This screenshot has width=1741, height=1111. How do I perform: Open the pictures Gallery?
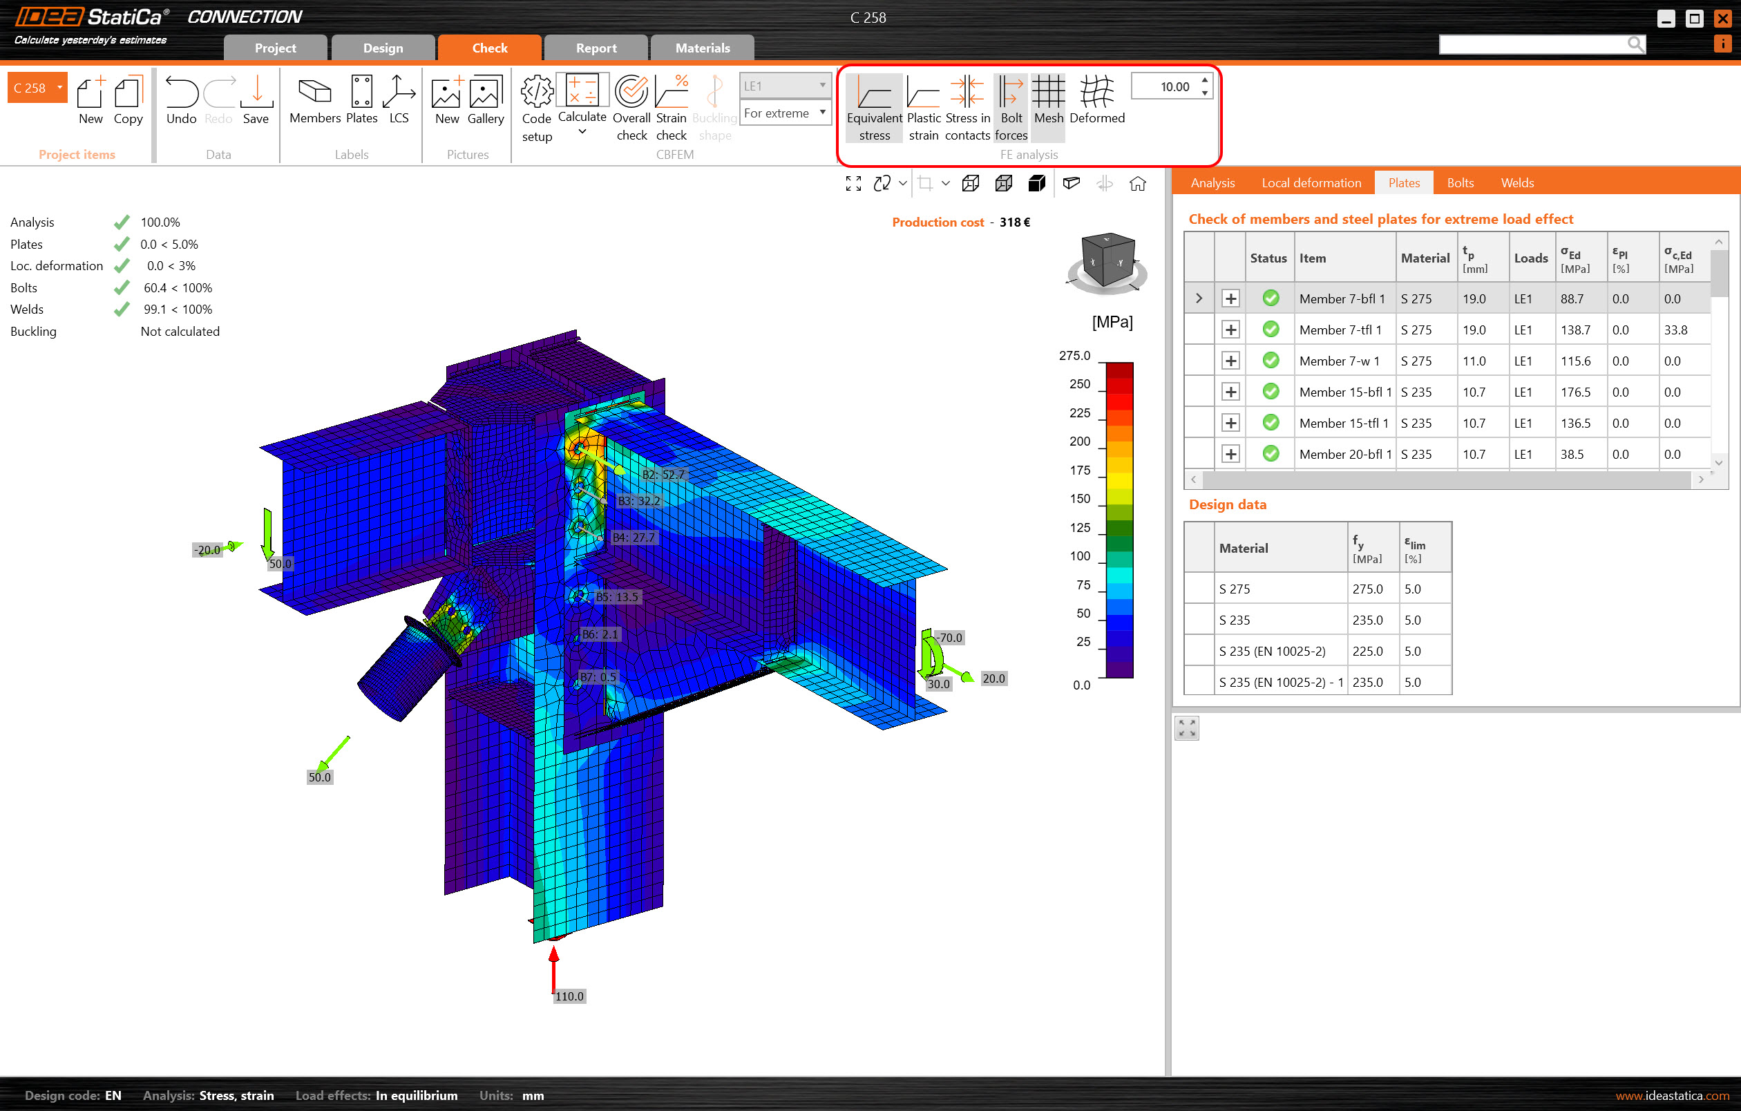coord(485,99)
